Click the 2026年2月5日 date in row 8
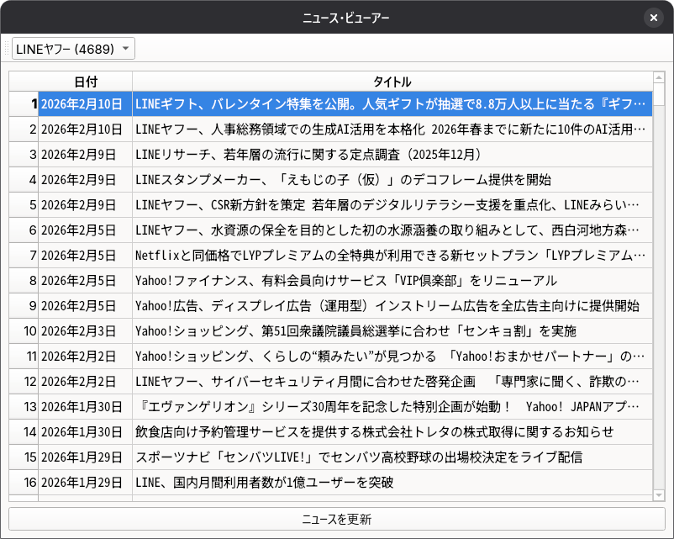The image size is (674, 539). tap(85, 281)
